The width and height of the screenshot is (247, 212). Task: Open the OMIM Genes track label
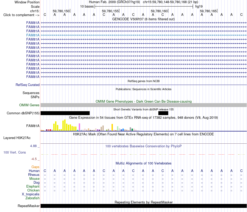pos(29,105)
